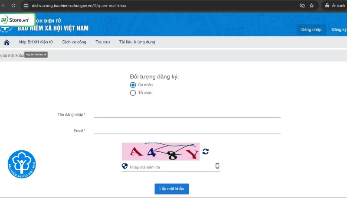Open Dịch vụ công menu
Image resolution: width=347 pixels, height=198 pixels.
[x=74, y=42]
